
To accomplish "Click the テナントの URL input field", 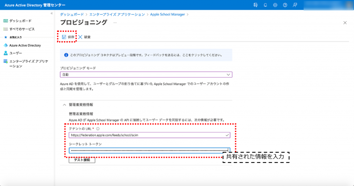I will 149,135.
